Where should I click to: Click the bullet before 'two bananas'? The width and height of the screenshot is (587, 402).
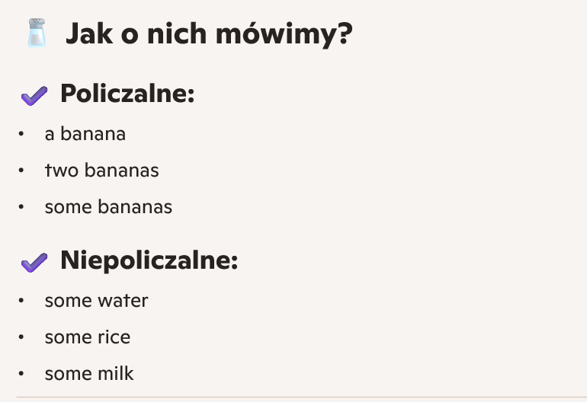[21, 171]
